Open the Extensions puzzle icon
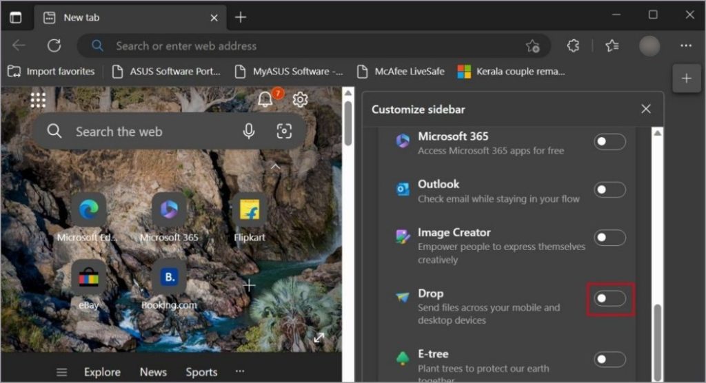The width and height of the screenshot is (706, 383). click(573, 45)
